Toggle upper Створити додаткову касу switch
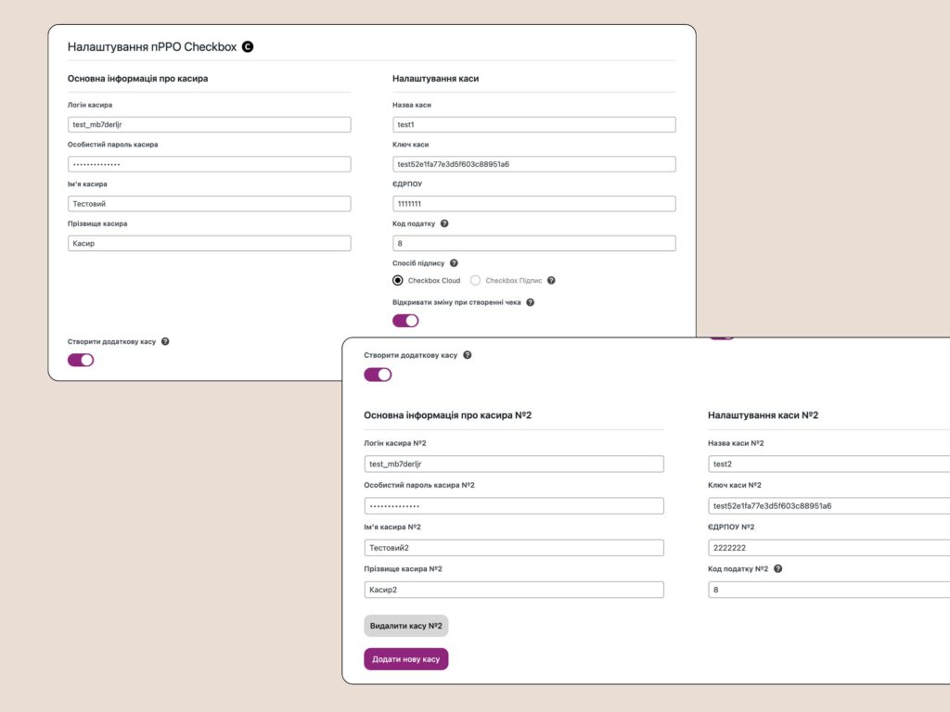Viewport: 950px width, 712px height. coord(81,360)
